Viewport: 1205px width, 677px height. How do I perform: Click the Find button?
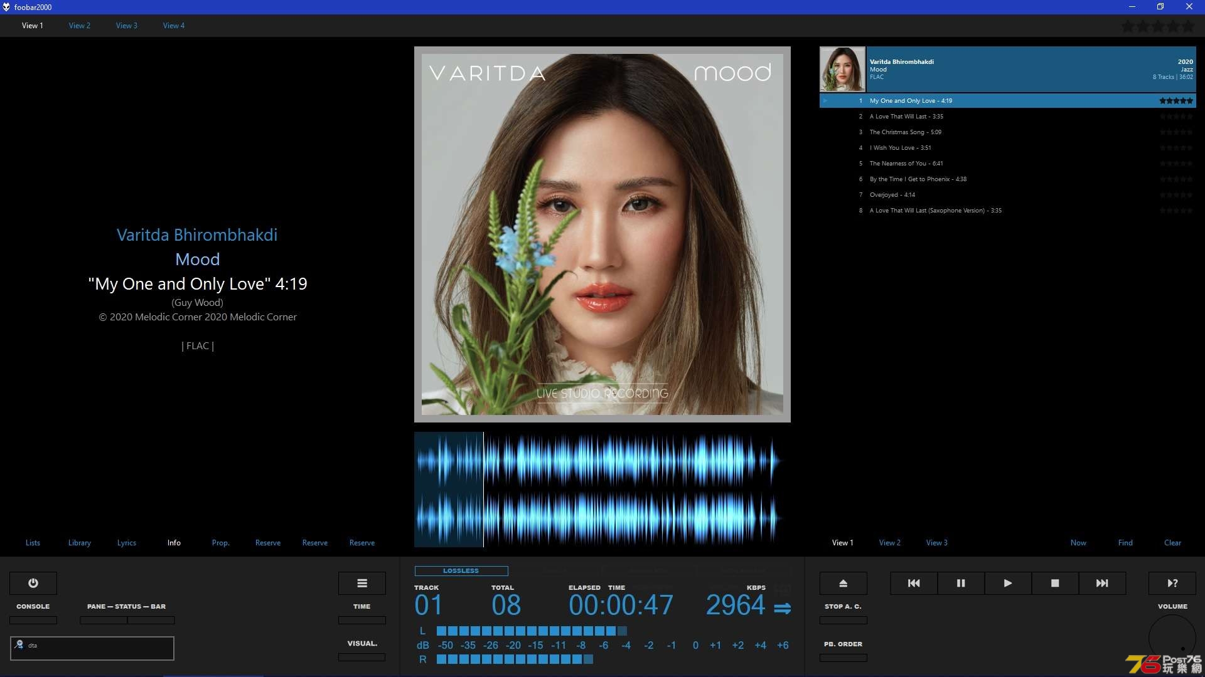[1125, 543]
